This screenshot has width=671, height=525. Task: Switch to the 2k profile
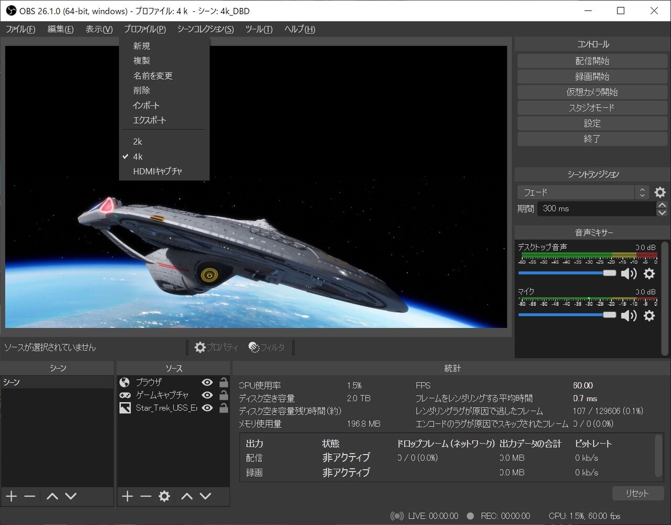(164, 142)
